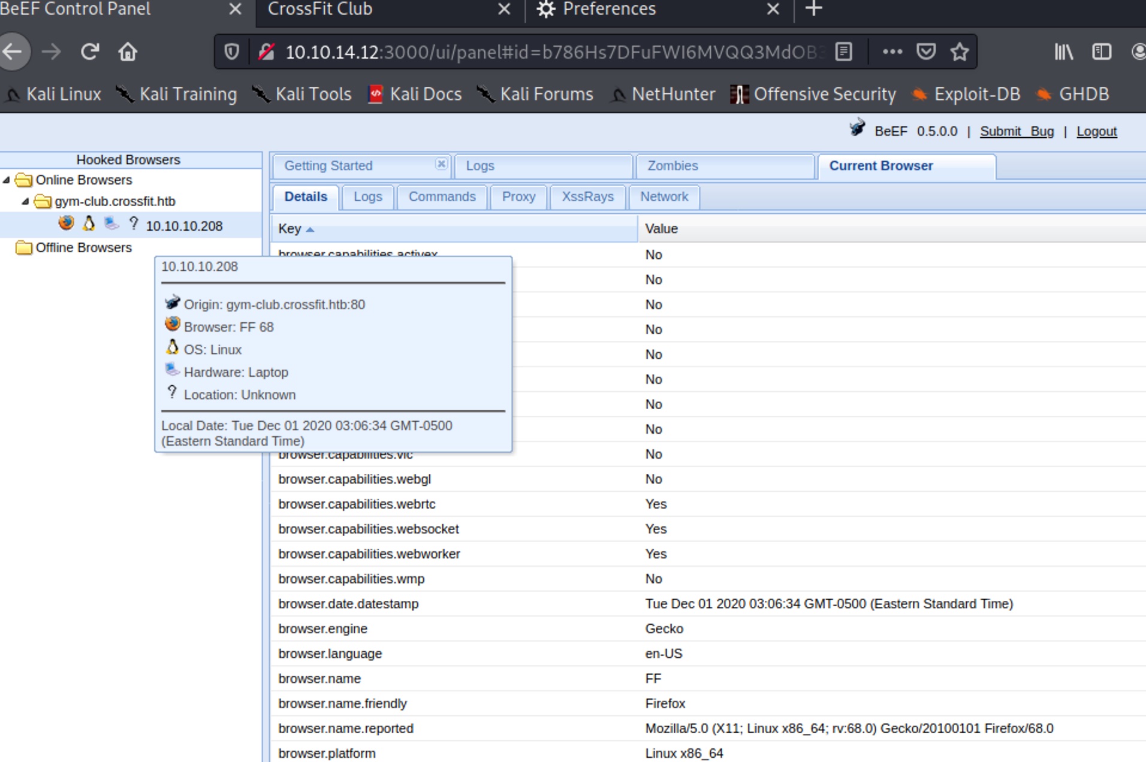Close the Getting Started panel tab
Image resolution: width=1146 pixels, height=762 pixels.
pyautogui.click(x=441, y=164)
